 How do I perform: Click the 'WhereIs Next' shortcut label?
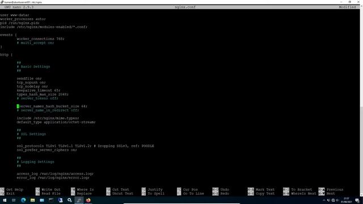[303, 193]
